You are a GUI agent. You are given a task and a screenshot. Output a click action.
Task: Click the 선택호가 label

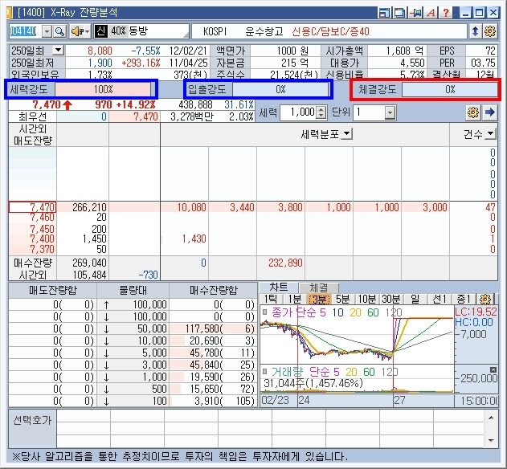click(x=32, y=420)
